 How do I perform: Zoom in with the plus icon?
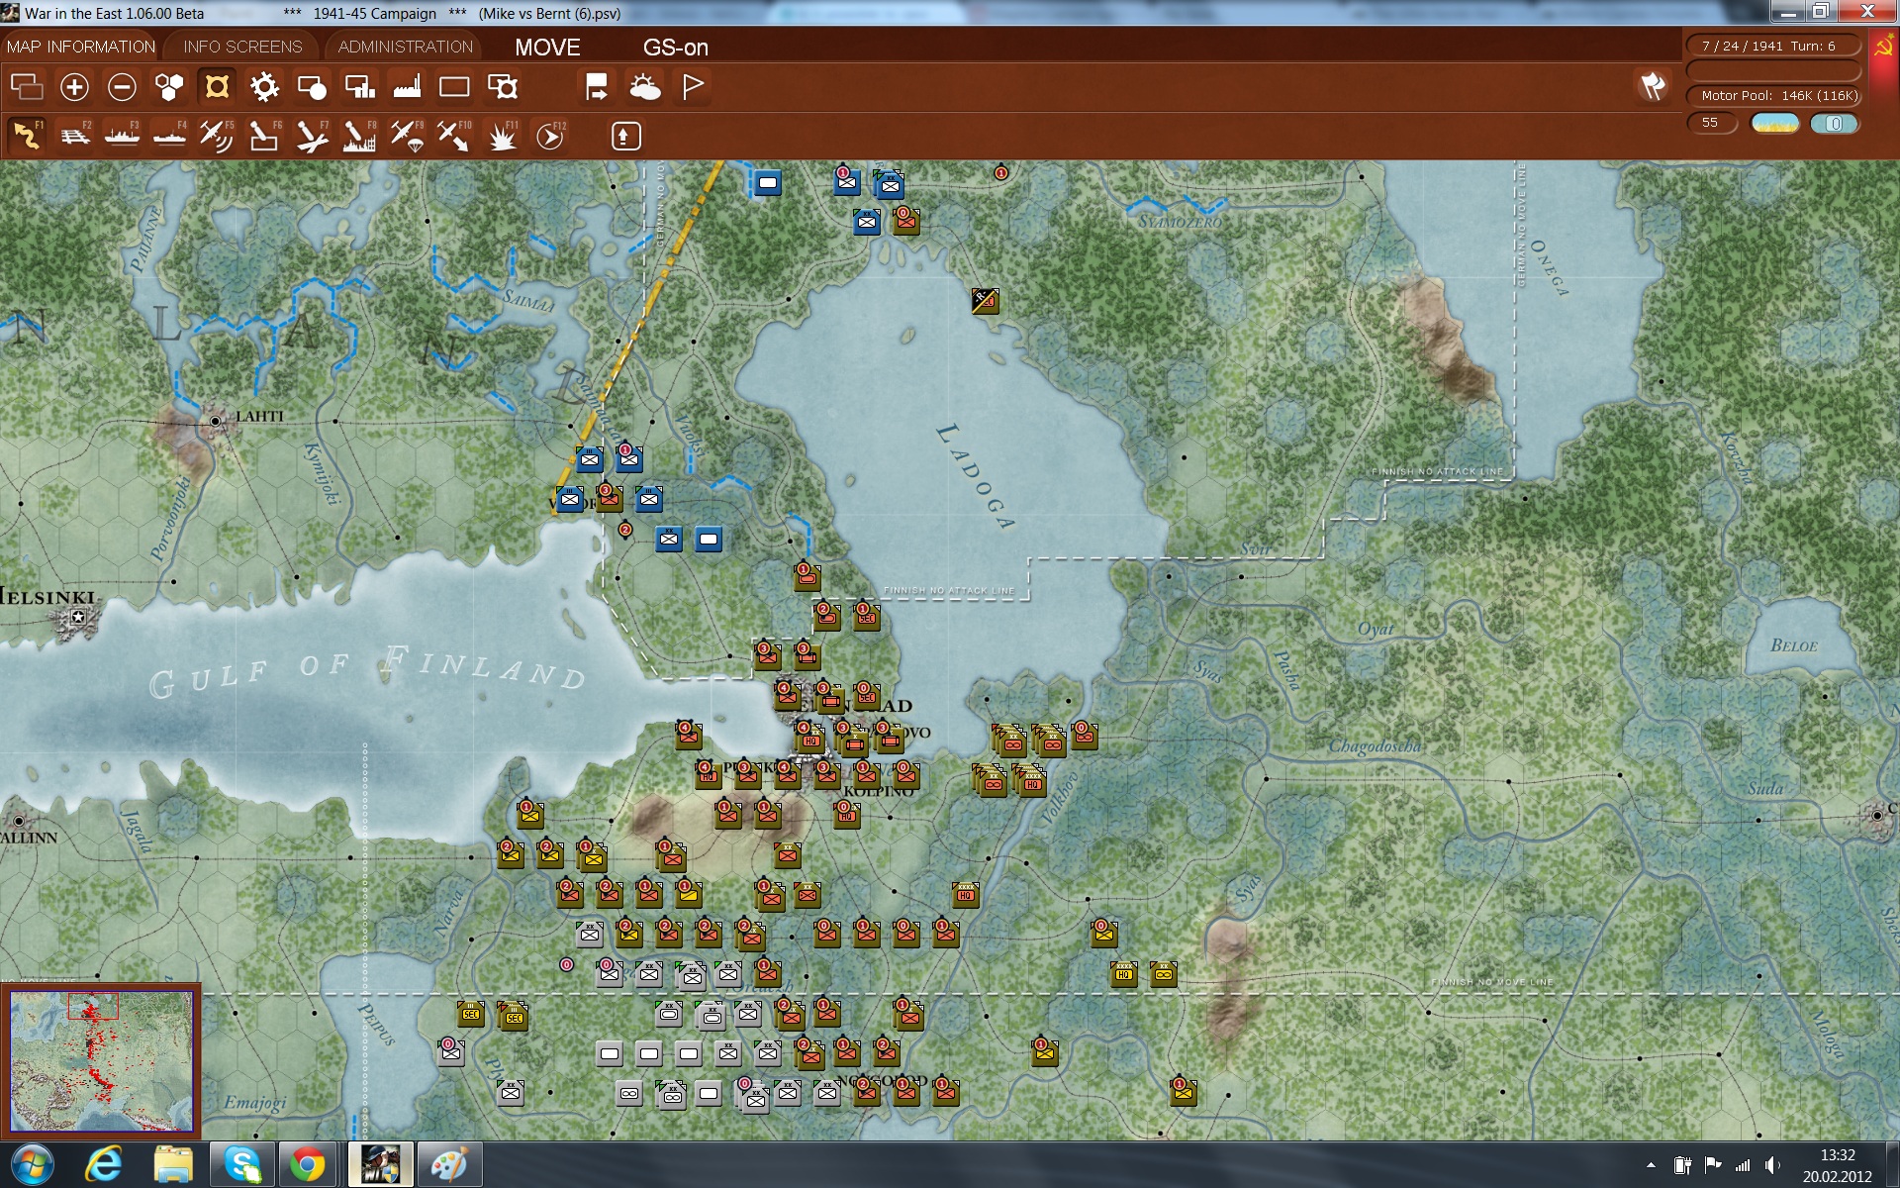pyautogui.click(x=74, y=87)
